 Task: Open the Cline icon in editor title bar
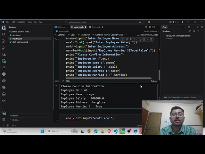tap(150, 27)
